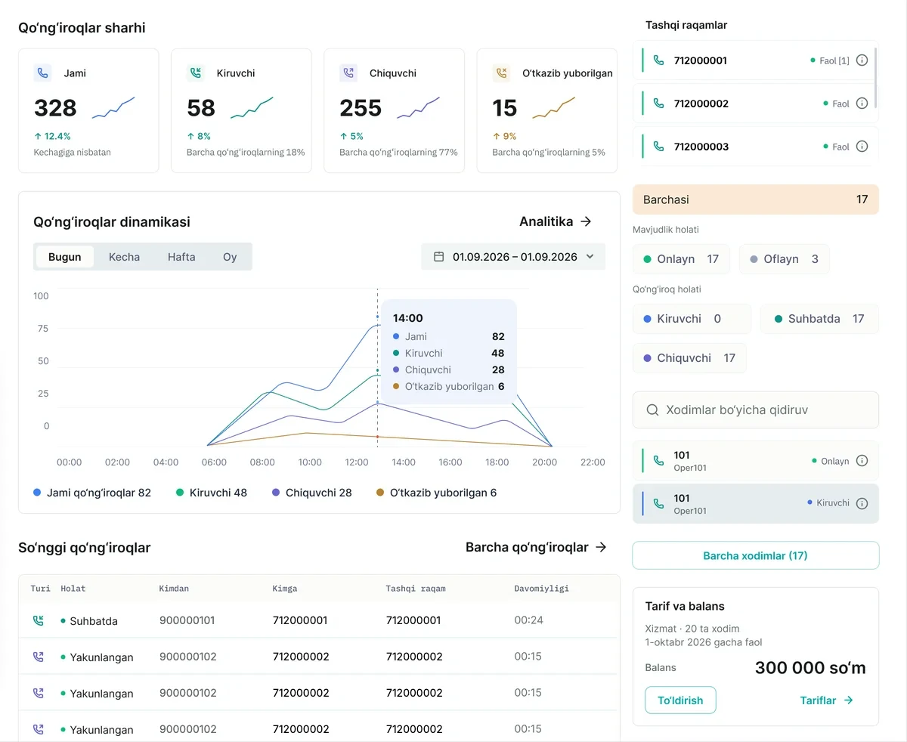Toggle the Oflayn availability filter chip
The width and height of the screenshot is (907, 742).
click(784, 259)
